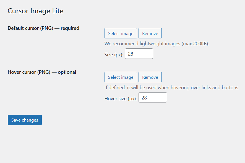This screenshot has height=163, width=245.
Task: Click the Default cursor (PNG) setting label
Action: (x=43, y=28)
